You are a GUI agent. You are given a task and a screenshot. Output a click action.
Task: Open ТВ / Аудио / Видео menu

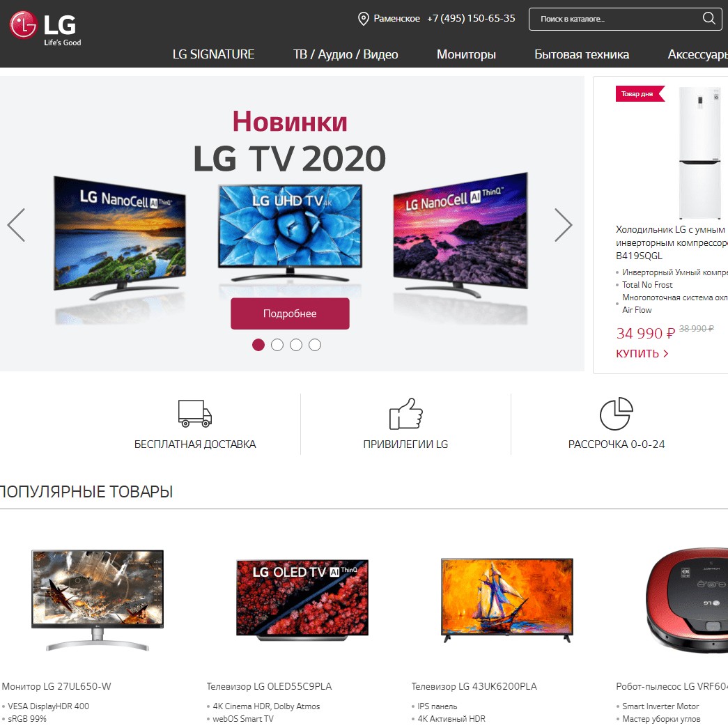pos(346,54)
